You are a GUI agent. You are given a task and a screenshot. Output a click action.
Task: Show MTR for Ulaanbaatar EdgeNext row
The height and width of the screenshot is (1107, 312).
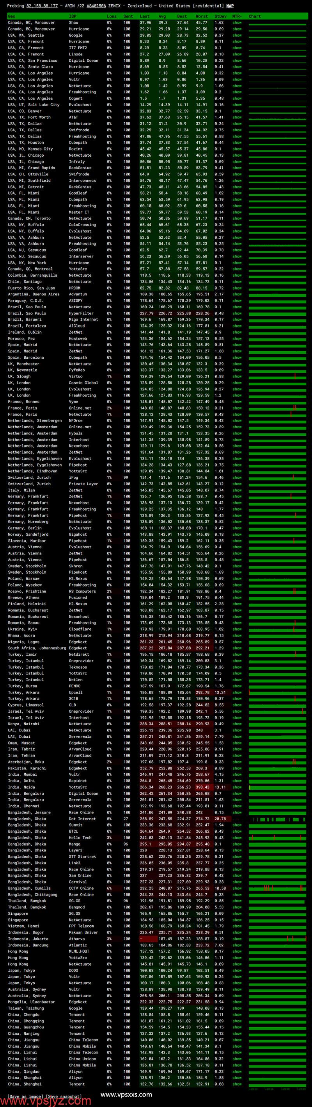(x=237, y=1002)
